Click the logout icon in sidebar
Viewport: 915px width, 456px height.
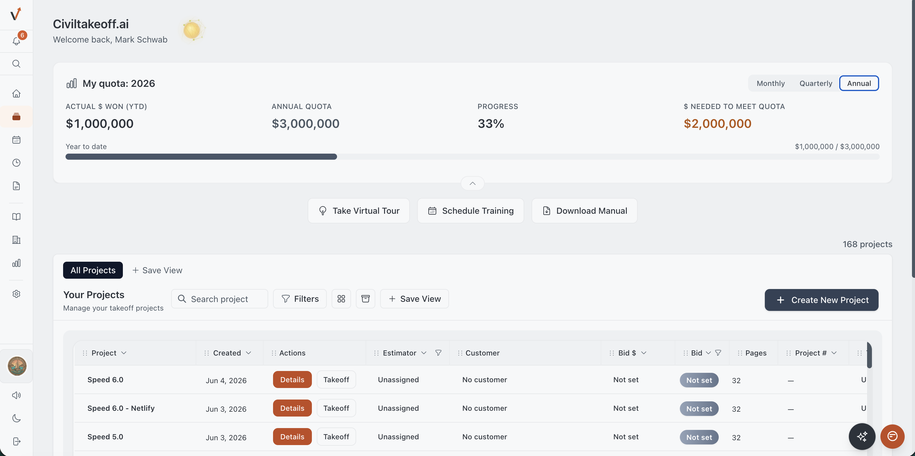[x=16, y=441]
